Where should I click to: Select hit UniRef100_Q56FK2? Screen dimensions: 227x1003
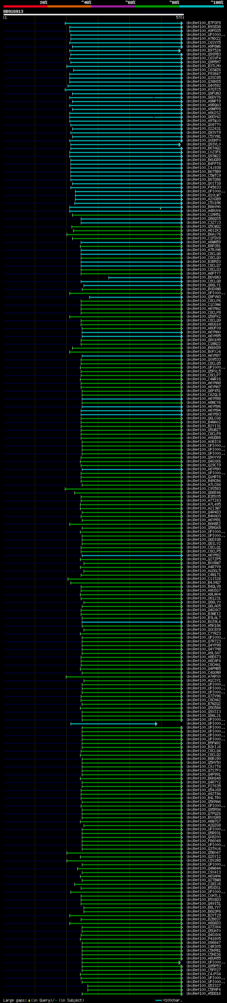tap(204, 317)
